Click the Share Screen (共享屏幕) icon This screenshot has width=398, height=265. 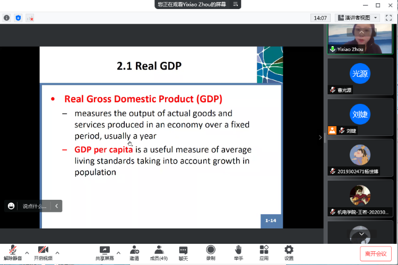pos(105,250)
